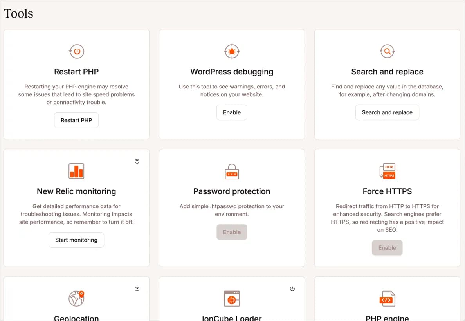This screenshot has height=321, width=465.
Task: Click the Password protection padlock icon
Action: (232, 171)
